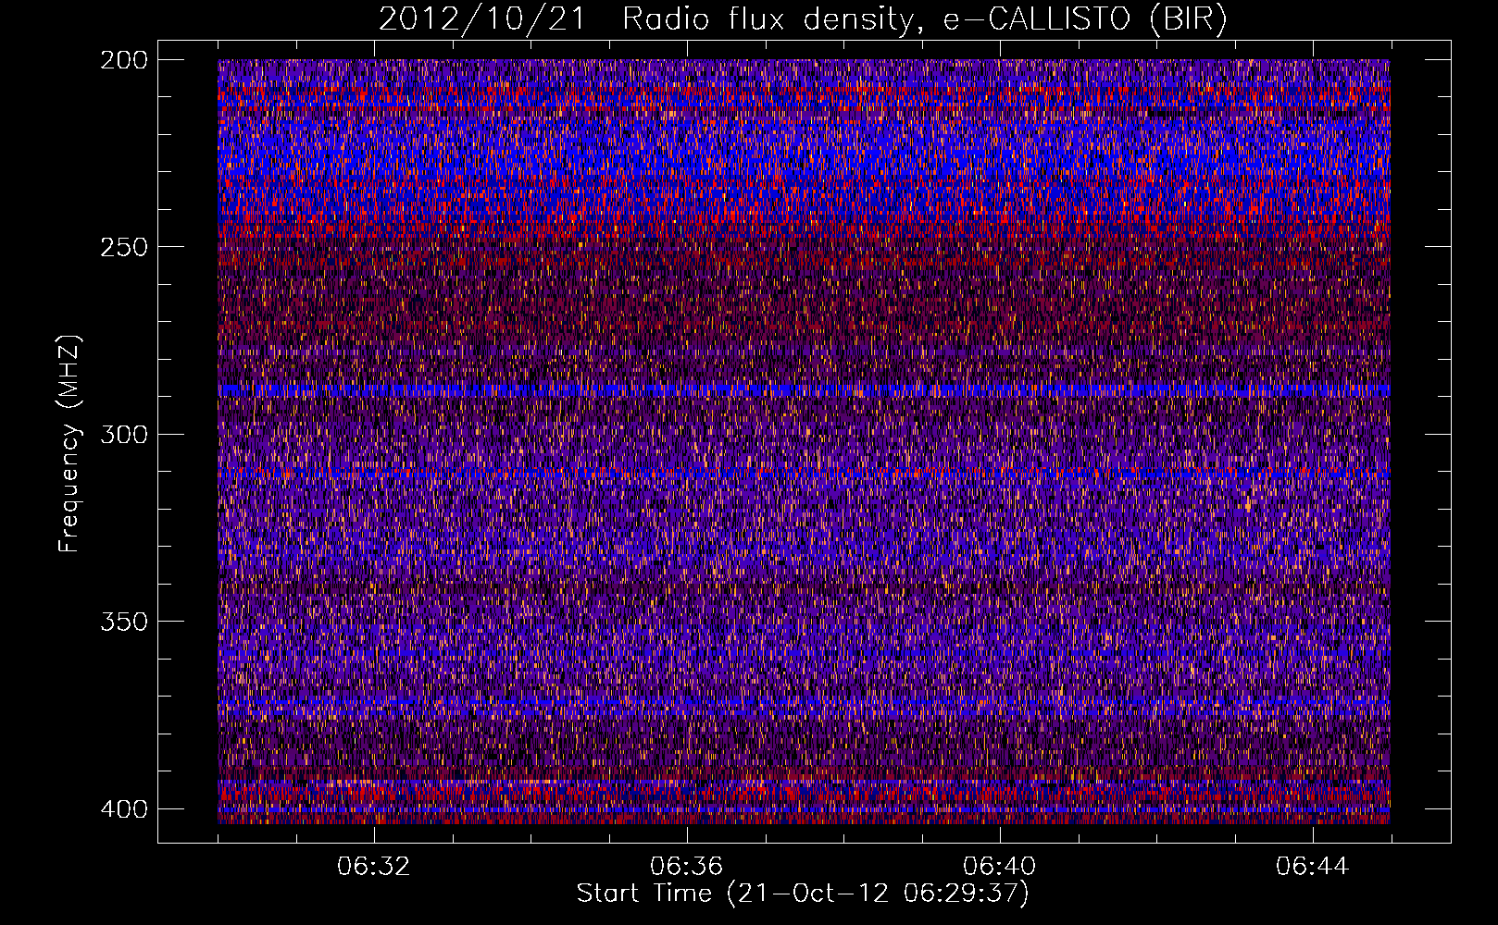Click the 06:36 time tick label
The height and width of the screenshot is (925, 1498).
[687, 866]
